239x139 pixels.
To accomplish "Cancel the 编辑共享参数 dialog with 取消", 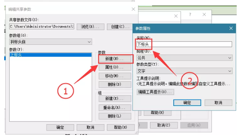I will tap(90, 127).
